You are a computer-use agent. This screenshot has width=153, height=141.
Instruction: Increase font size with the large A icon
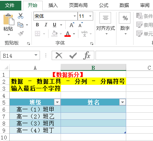(72, 25)
